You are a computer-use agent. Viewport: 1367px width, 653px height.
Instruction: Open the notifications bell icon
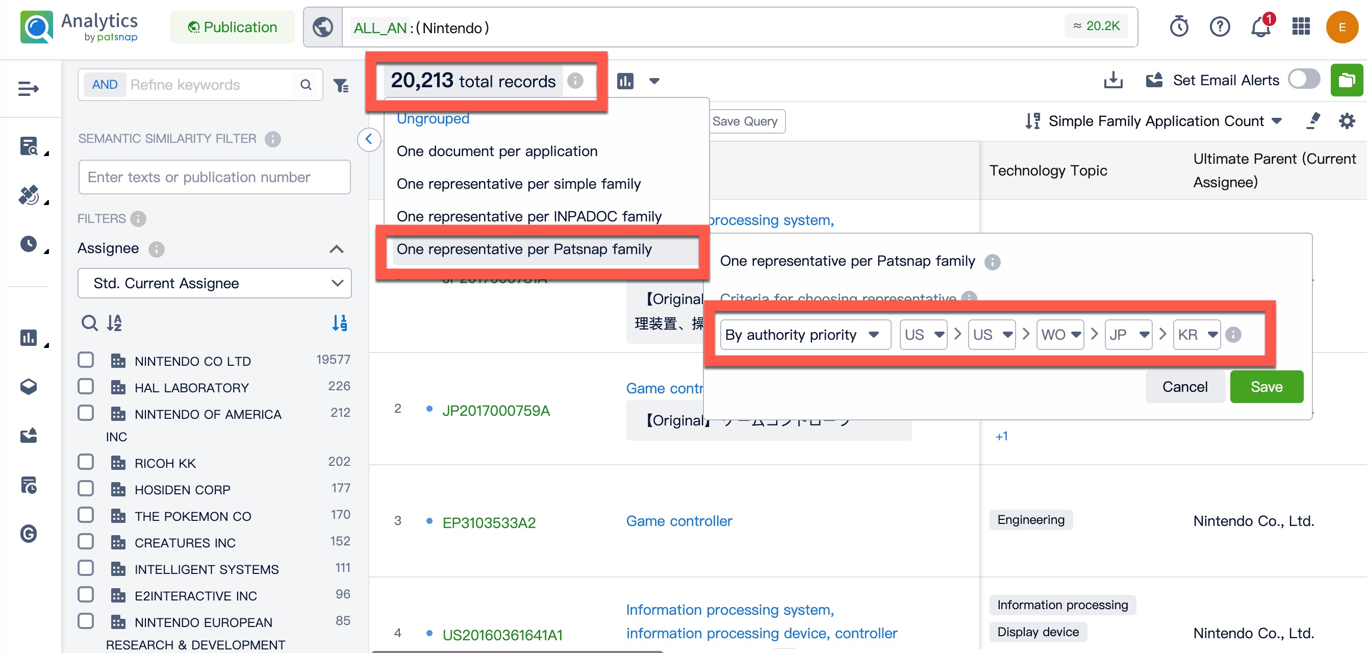coord(1260,27)
